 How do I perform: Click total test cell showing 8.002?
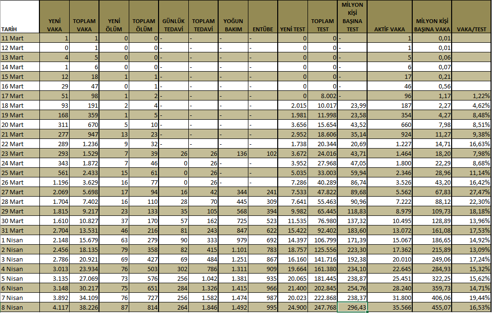click(322, 96)
